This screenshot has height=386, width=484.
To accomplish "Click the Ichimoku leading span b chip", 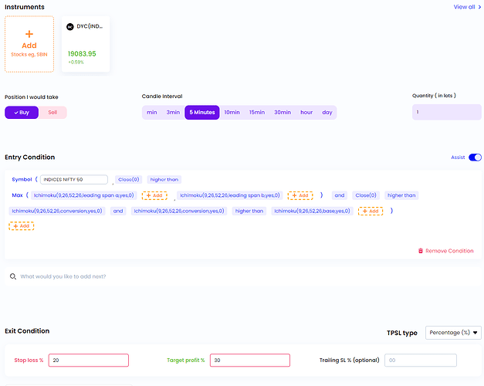I will (x=230, y=195).
